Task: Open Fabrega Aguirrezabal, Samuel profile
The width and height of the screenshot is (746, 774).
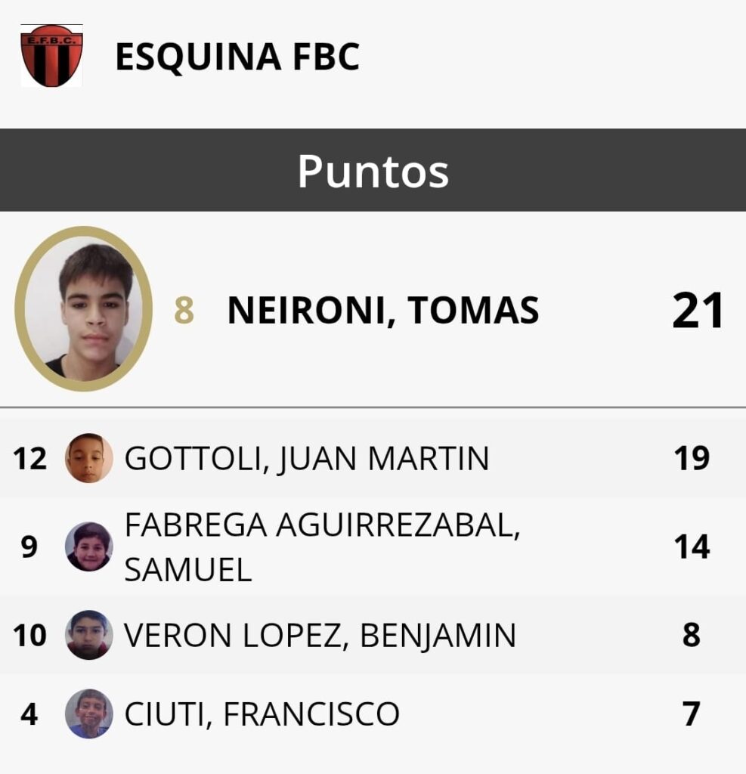Action: coord(321,546)
